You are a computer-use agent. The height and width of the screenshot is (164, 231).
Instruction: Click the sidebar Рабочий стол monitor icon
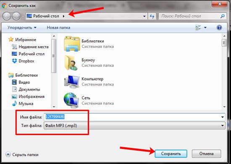pos(14,54)
